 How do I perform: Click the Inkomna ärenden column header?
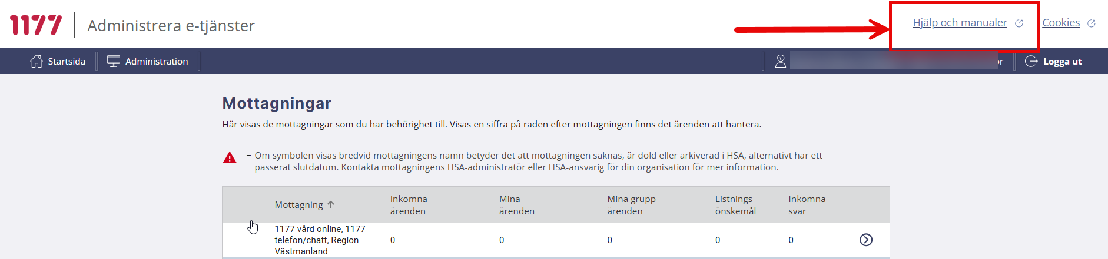[409, 205]
